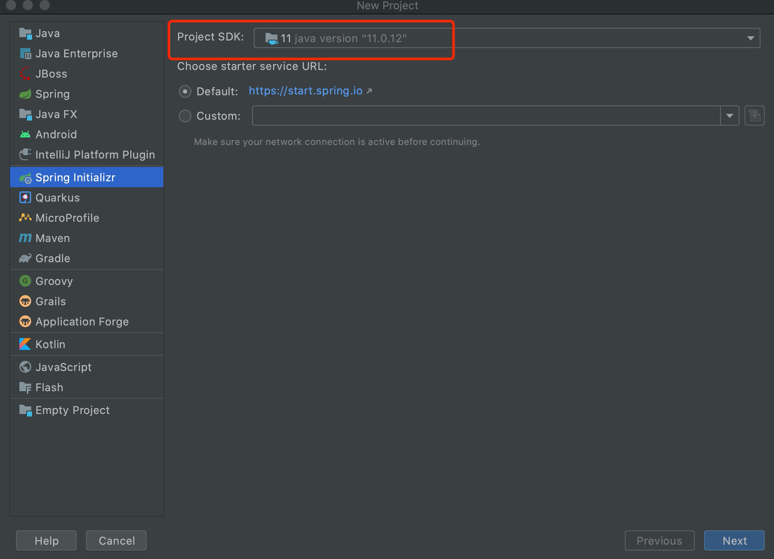Select the MicroProfile list entry

(87, 218)
